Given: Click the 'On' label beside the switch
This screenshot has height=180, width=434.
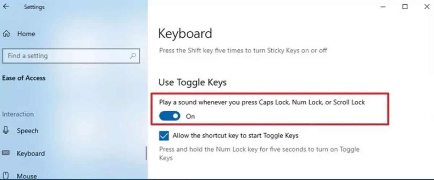Looking at the screenshot, I should point(190,116).
